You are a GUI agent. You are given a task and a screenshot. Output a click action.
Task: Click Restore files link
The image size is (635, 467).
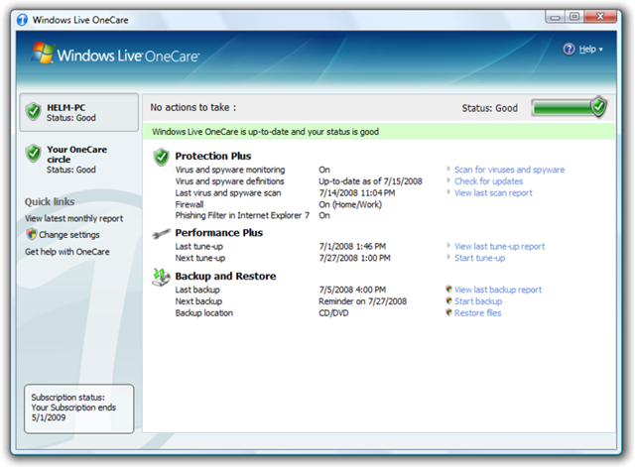(x=477, y=313)
